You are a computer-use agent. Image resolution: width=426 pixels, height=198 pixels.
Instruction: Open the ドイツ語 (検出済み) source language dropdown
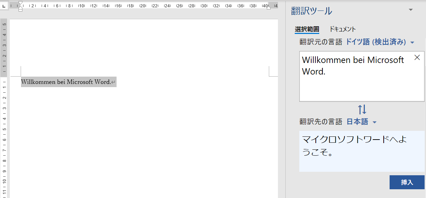coord(380,42)
